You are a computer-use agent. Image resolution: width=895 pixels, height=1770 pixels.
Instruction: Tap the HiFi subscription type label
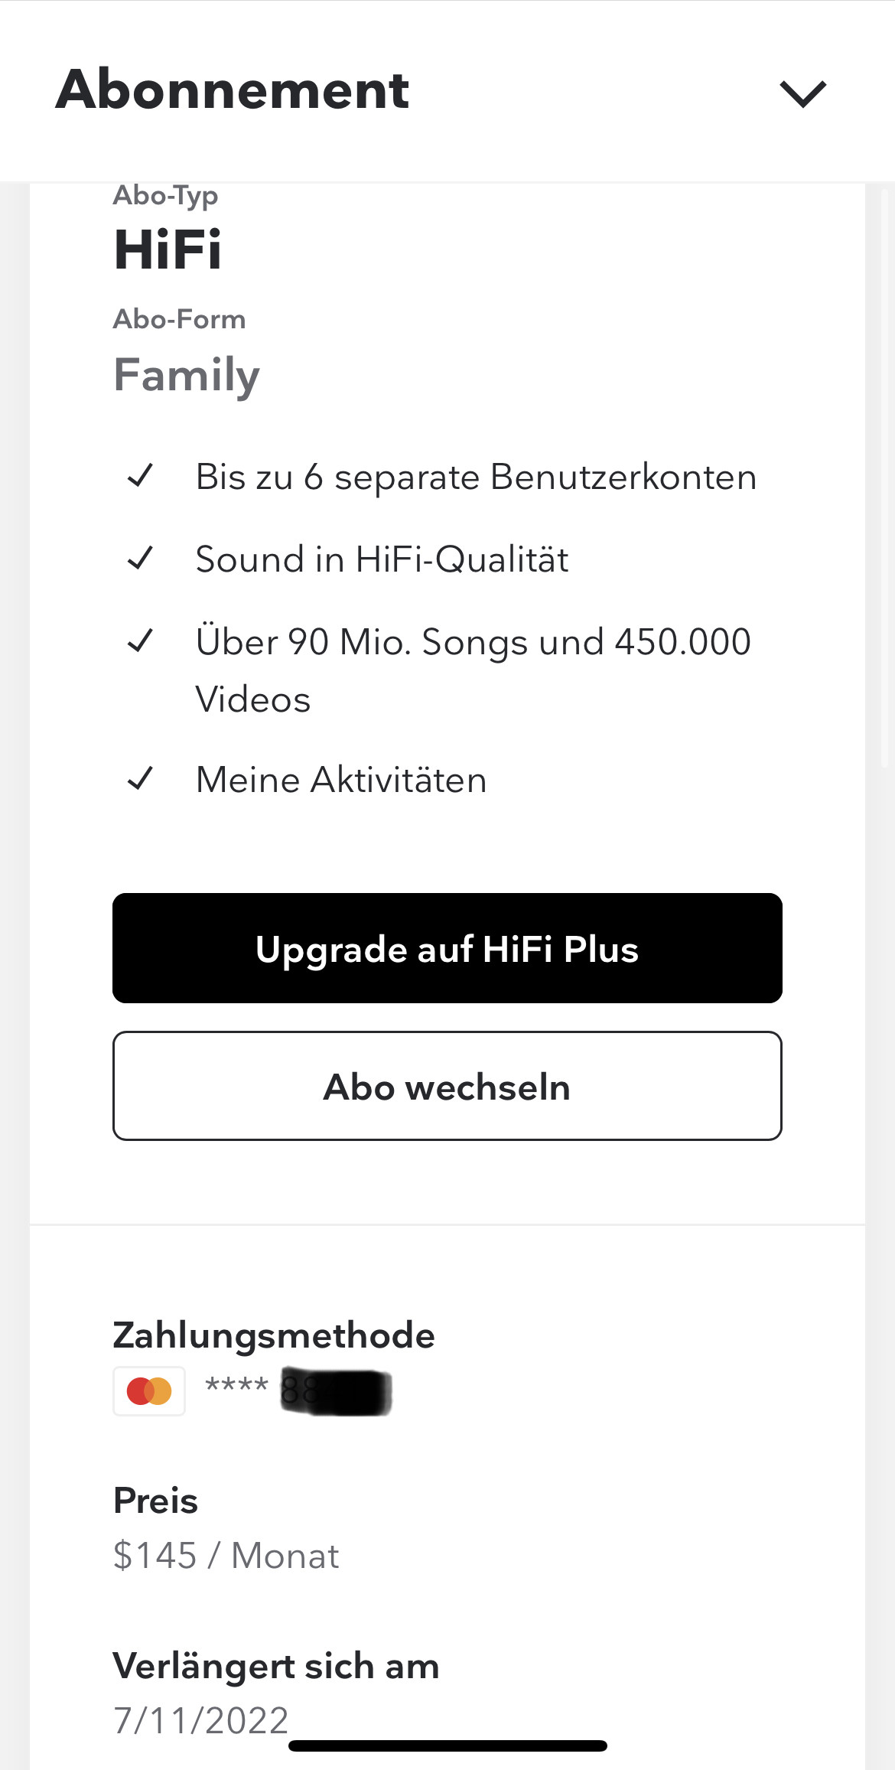pyautogui.click(x=168, y=249)
